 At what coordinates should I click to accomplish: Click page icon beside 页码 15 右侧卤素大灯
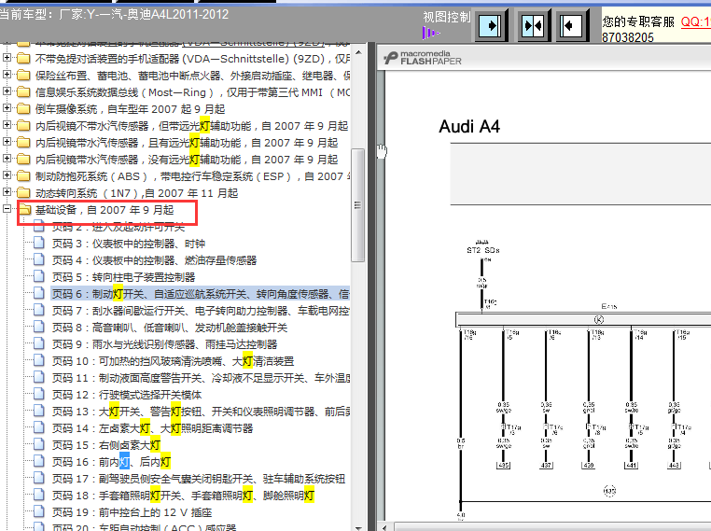39,445
